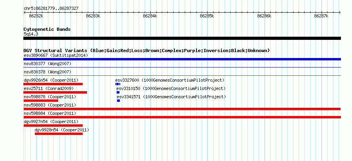Click the nsv598883 (Cooper2011) label
Viewport: 352px width, 161px height.
pyautogui.click(x=50, y=105)
